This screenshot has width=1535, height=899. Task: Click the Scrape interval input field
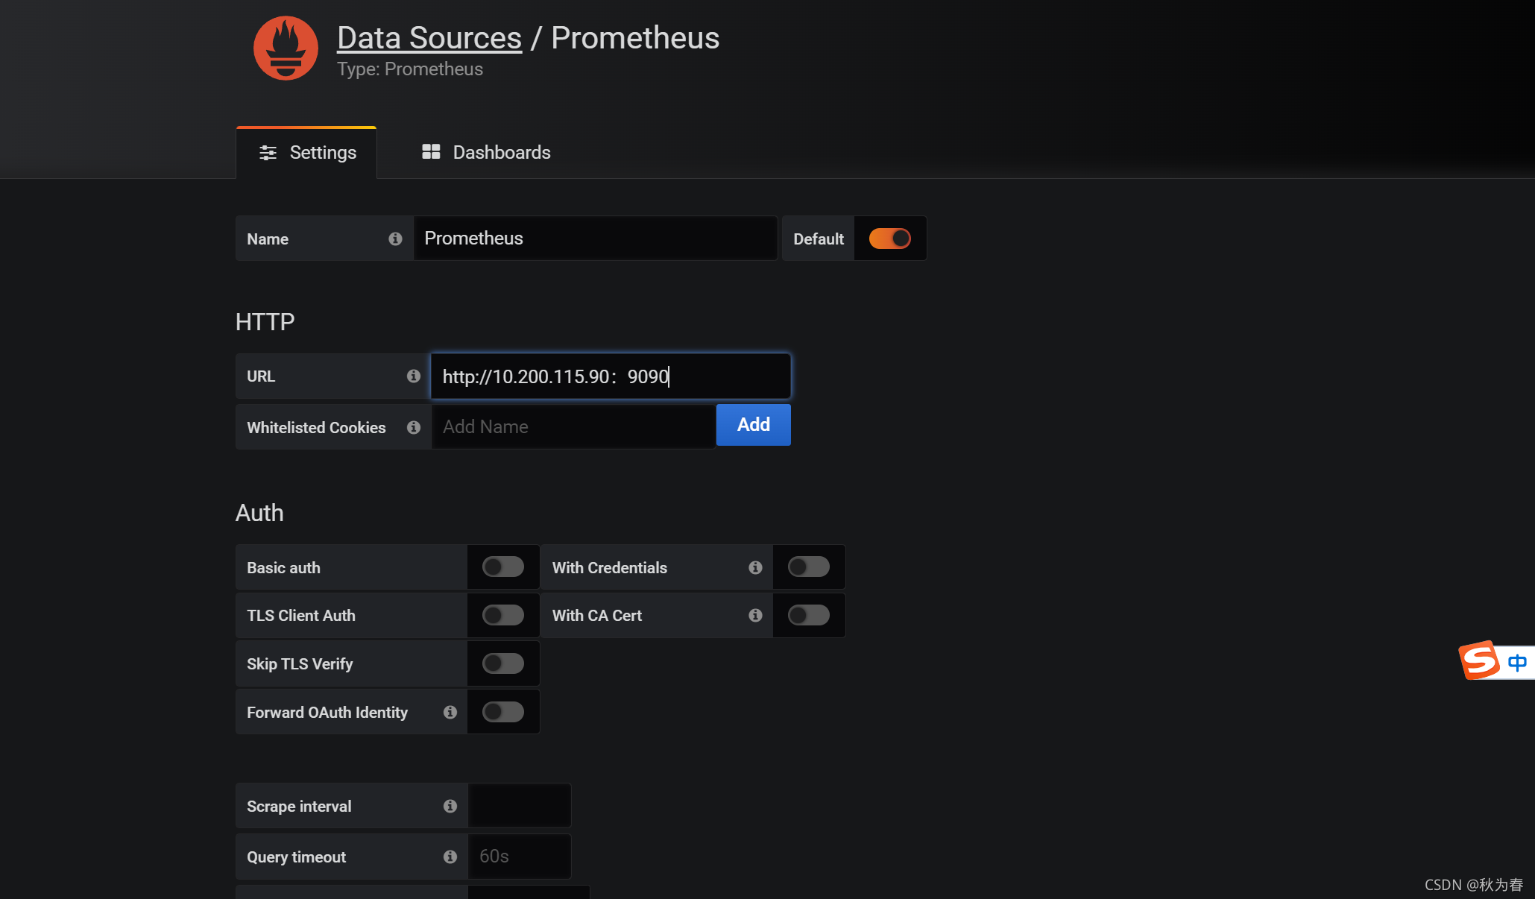pos(519,806)
